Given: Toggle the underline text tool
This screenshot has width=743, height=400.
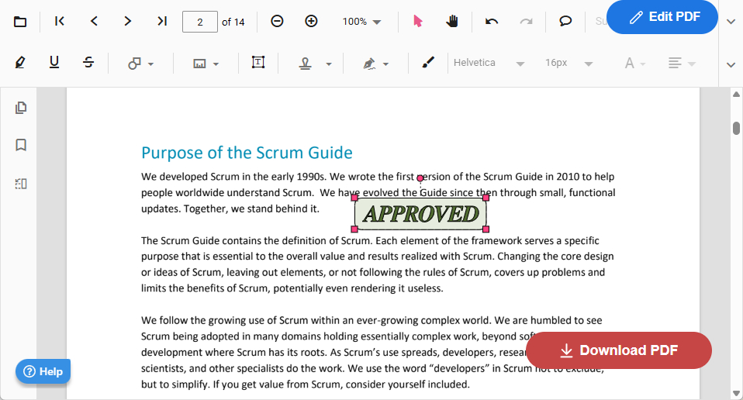Looking at the screenshot, I should click(54, 63).
